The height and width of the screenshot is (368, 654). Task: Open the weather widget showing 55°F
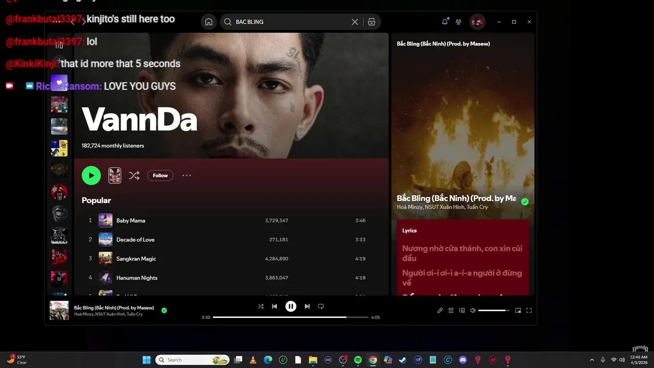(x=17, y=360)
